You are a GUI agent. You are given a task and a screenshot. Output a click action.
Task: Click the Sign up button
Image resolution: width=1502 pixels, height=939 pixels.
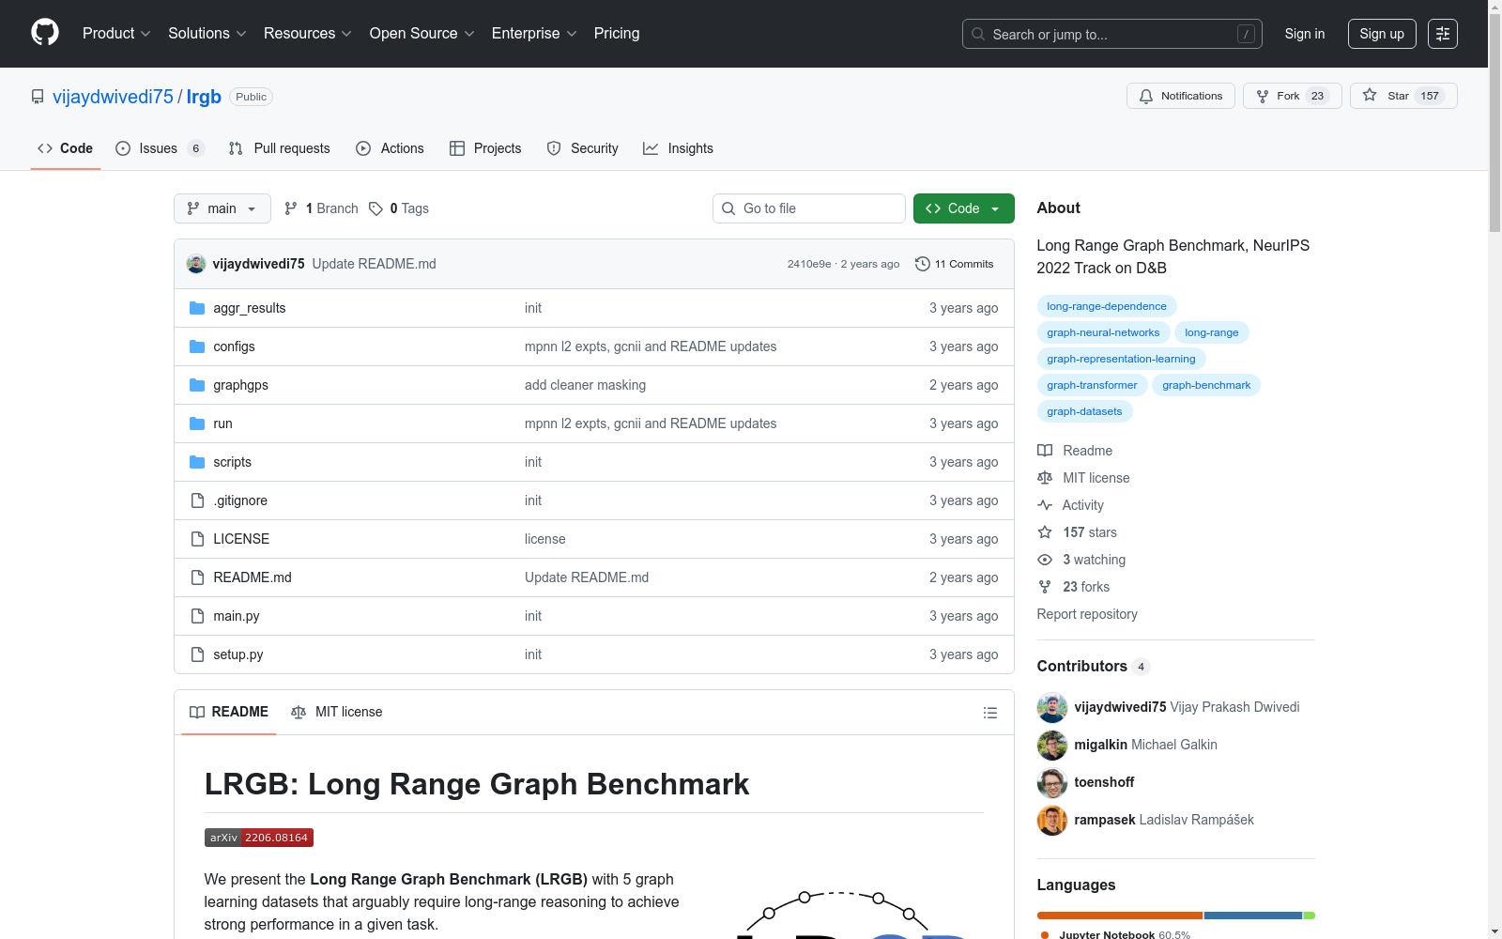pyautogui.click(x=1382, y=34)
